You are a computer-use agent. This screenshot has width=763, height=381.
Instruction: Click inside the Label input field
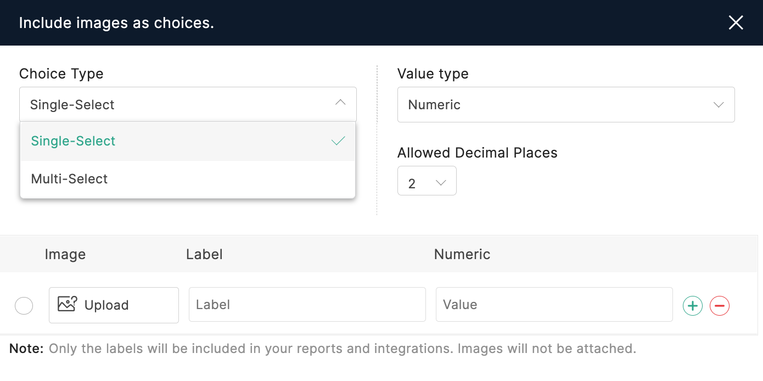click(307, 305)
